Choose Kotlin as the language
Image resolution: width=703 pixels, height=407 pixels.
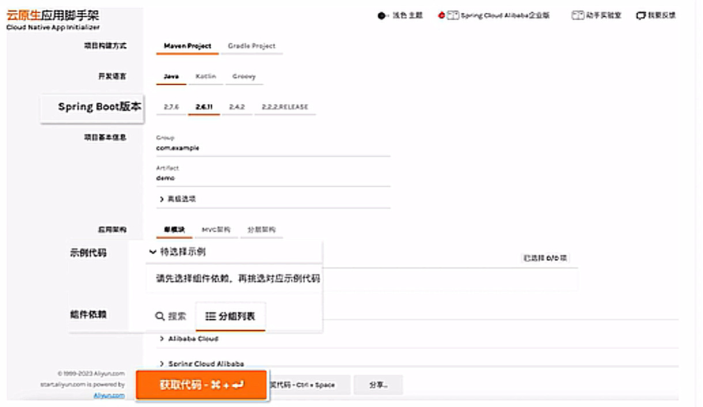206,77
